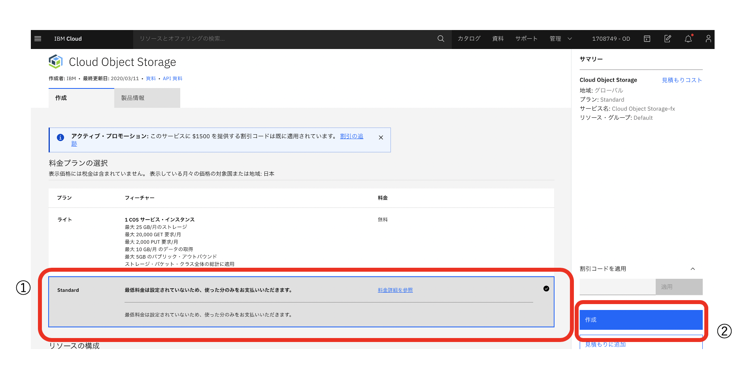Click the サマリー panel heading

pos(591,59)
